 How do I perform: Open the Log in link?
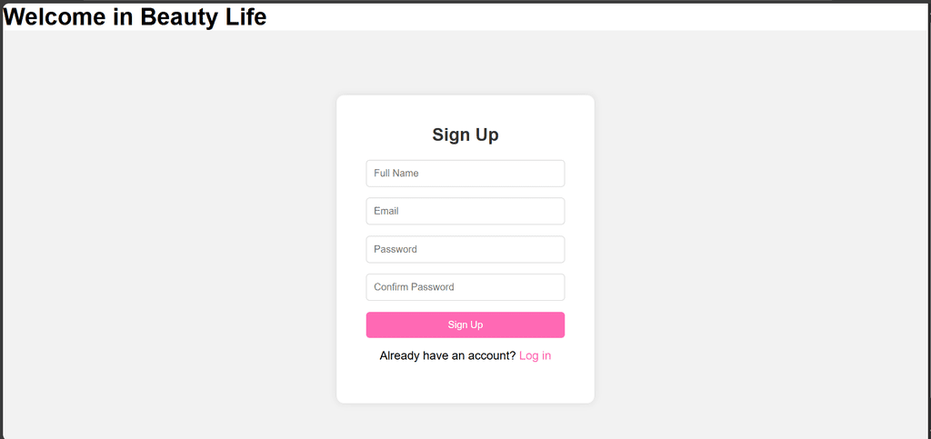535,355
